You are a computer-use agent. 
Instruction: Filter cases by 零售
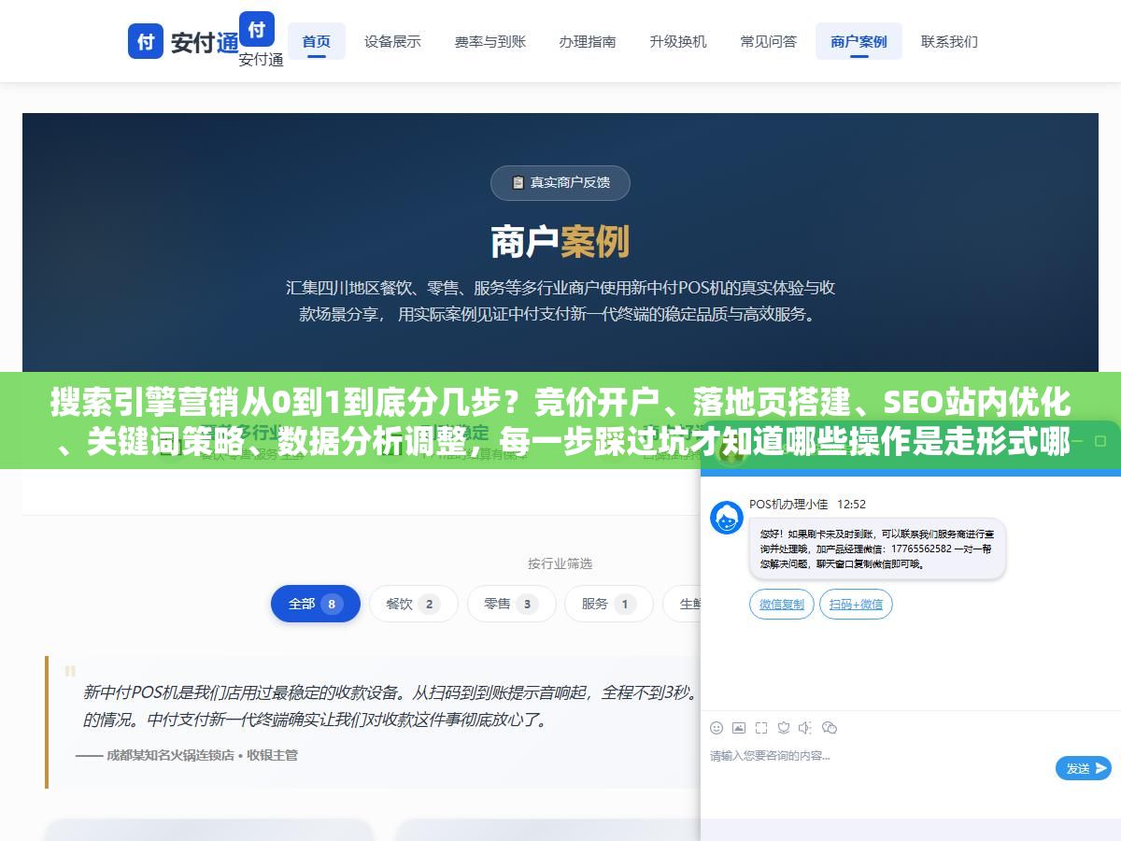click(511, 604)
